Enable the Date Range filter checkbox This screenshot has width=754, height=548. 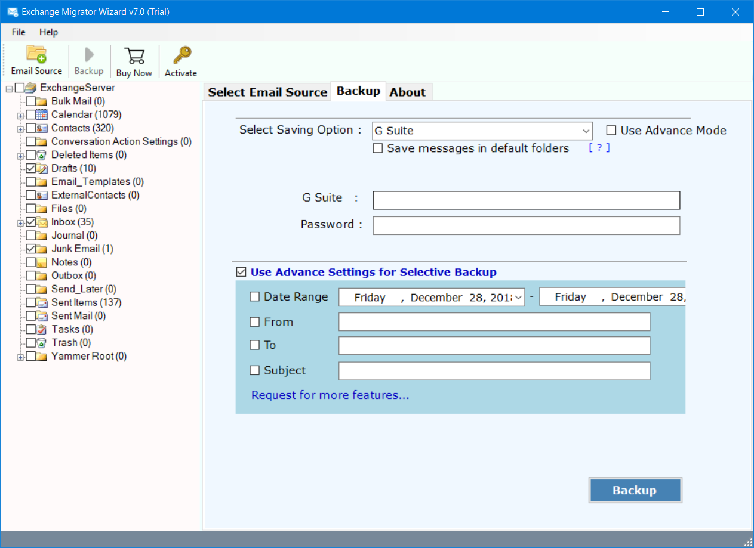click(x=255, y=296)
